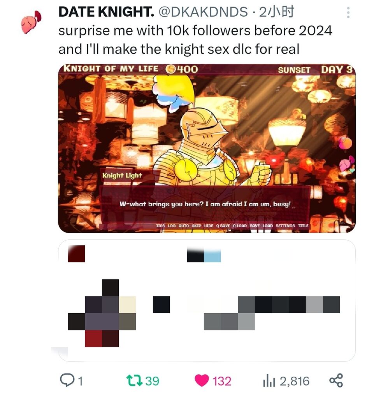Viewport: 367px width, 398px height.
Task: Click the DATE KNIGHT. display name
Action: (x=106, y=12)
